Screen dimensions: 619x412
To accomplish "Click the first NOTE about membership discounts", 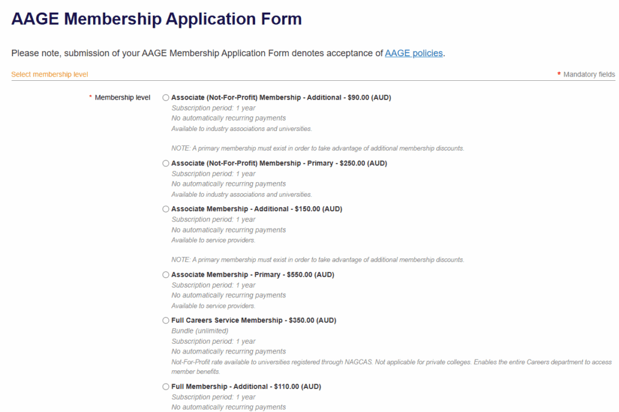I will [319, 148].
